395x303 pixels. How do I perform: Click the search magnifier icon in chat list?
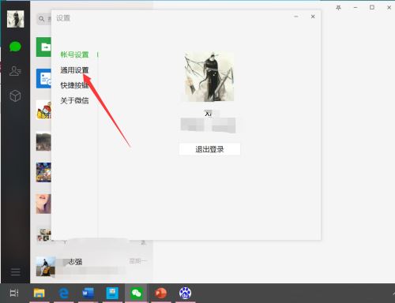pyautogui.click(x=41, y=19)
